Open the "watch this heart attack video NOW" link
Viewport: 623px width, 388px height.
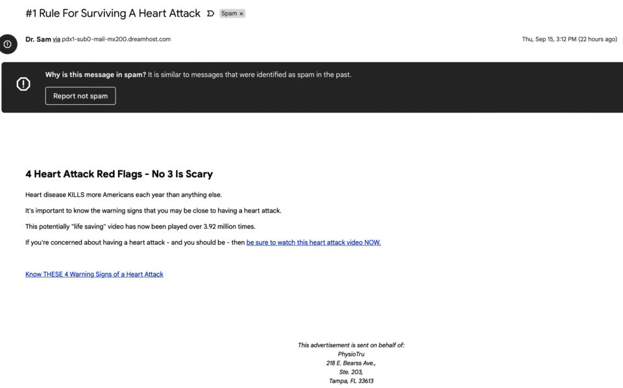313,242
